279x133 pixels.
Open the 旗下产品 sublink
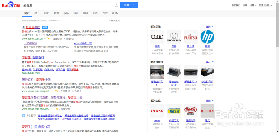pyautogui.click(x=60, y=69)
